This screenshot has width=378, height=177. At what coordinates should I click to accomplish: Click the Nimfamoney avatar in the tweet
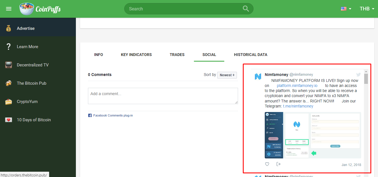(x=258, y=77)
